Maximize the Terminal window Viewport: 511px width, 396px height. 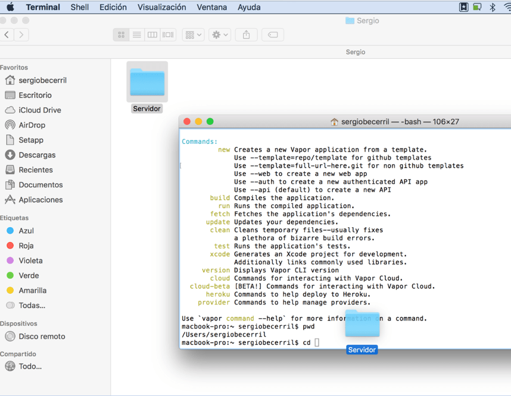(x=210, y=121)
